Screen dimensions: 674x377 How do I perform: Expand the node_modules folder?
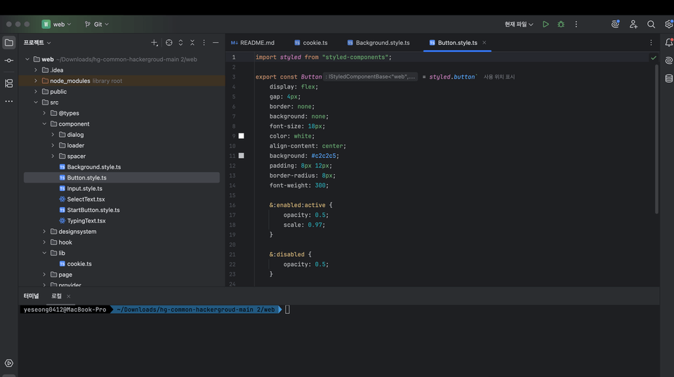click(x=36, y=81)
